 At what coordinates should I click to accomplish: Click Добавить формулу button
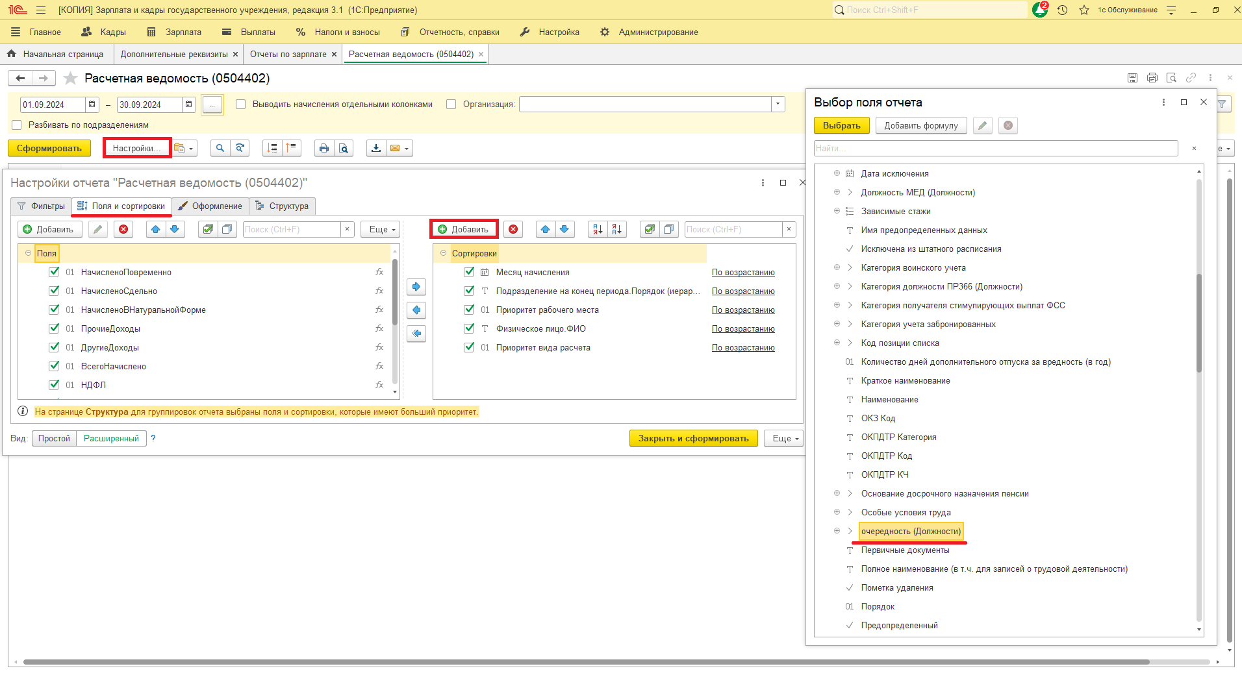tap(921, 126)
